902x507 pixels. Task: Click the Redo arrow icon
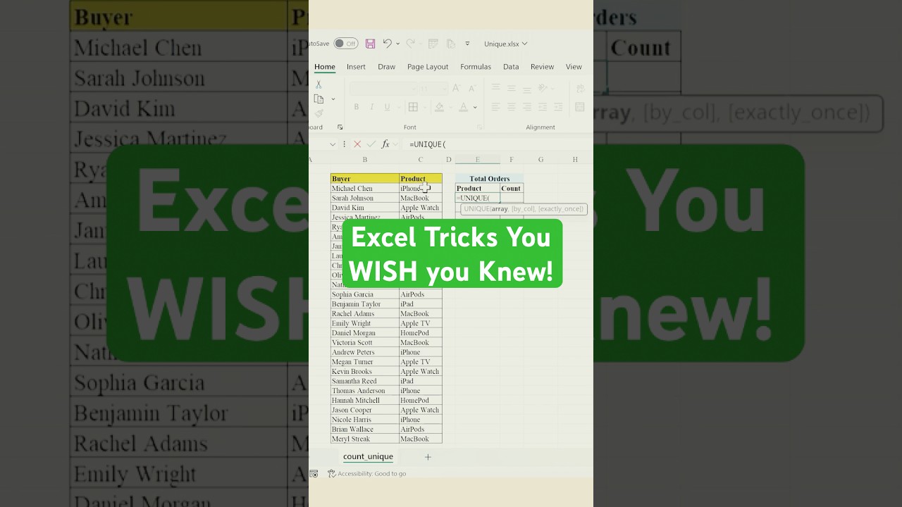[x=410, y=44]
